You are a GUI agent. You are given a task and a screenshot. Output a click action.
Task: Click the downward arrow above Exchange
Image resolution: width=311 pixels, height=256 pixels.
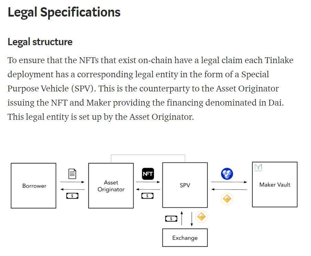(x=191, y=219)
